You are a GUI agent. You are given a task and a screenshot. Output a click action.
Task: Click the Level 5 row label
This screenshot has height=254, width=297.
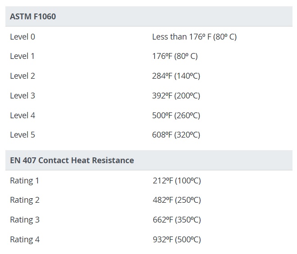coord(22,135)
